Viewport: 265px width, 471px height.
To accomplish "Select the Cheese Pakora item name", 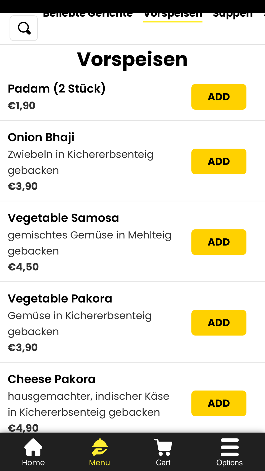I will click(52, 379).
